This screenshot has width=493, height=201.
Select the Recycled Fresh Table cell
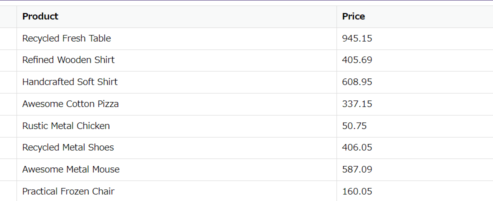point(66,38)
